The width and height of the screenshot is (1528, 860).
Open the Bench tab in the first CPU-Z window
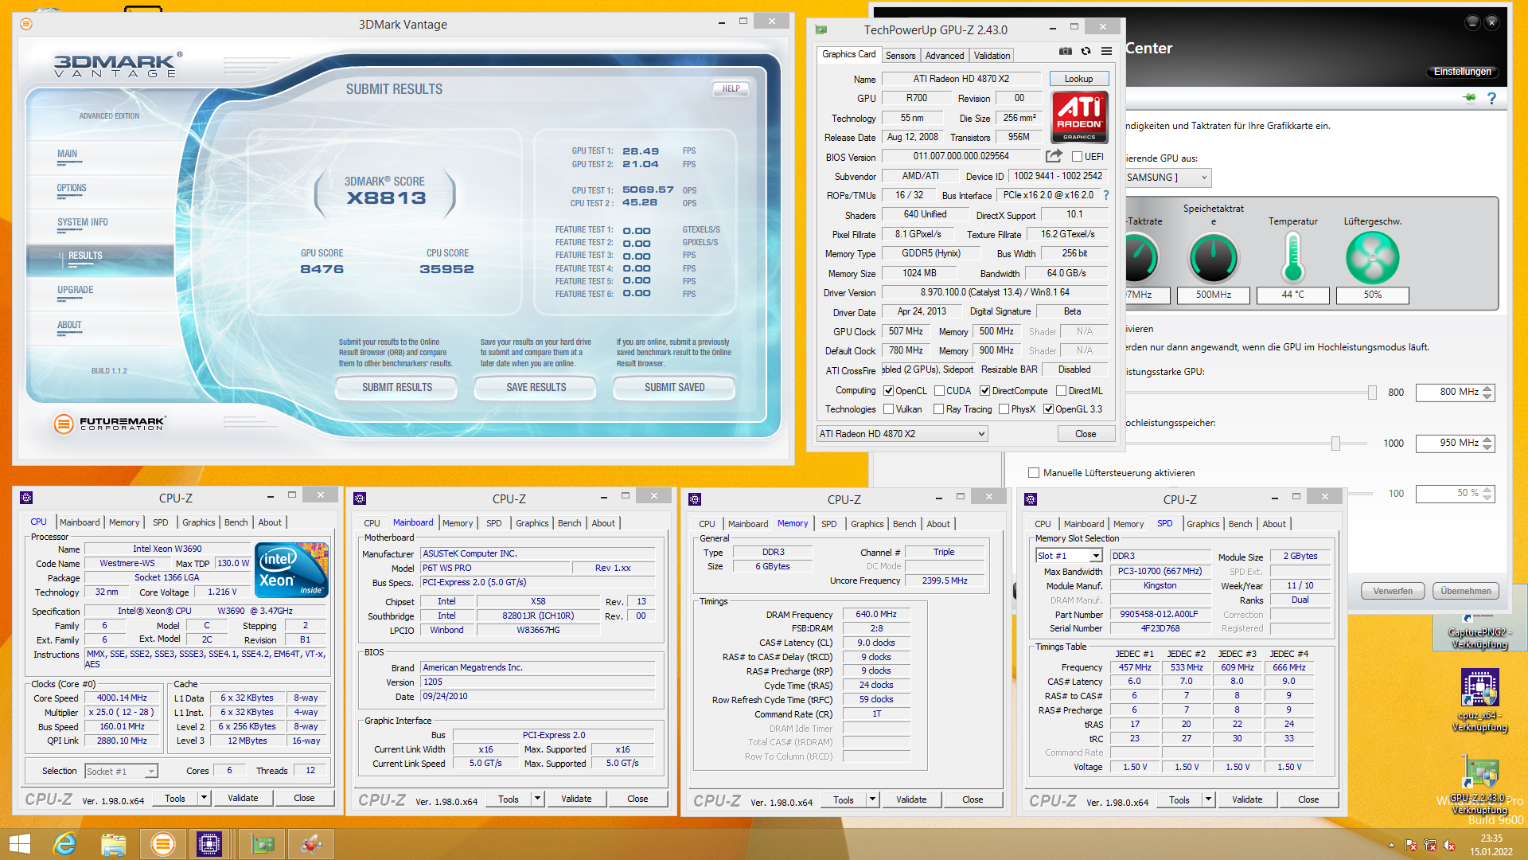(236, 522)
